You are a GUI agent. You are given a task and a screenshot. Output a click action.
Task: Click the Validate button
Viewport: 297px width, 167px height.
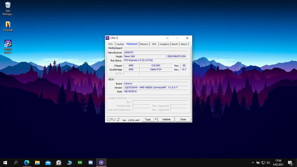(166, 120)
